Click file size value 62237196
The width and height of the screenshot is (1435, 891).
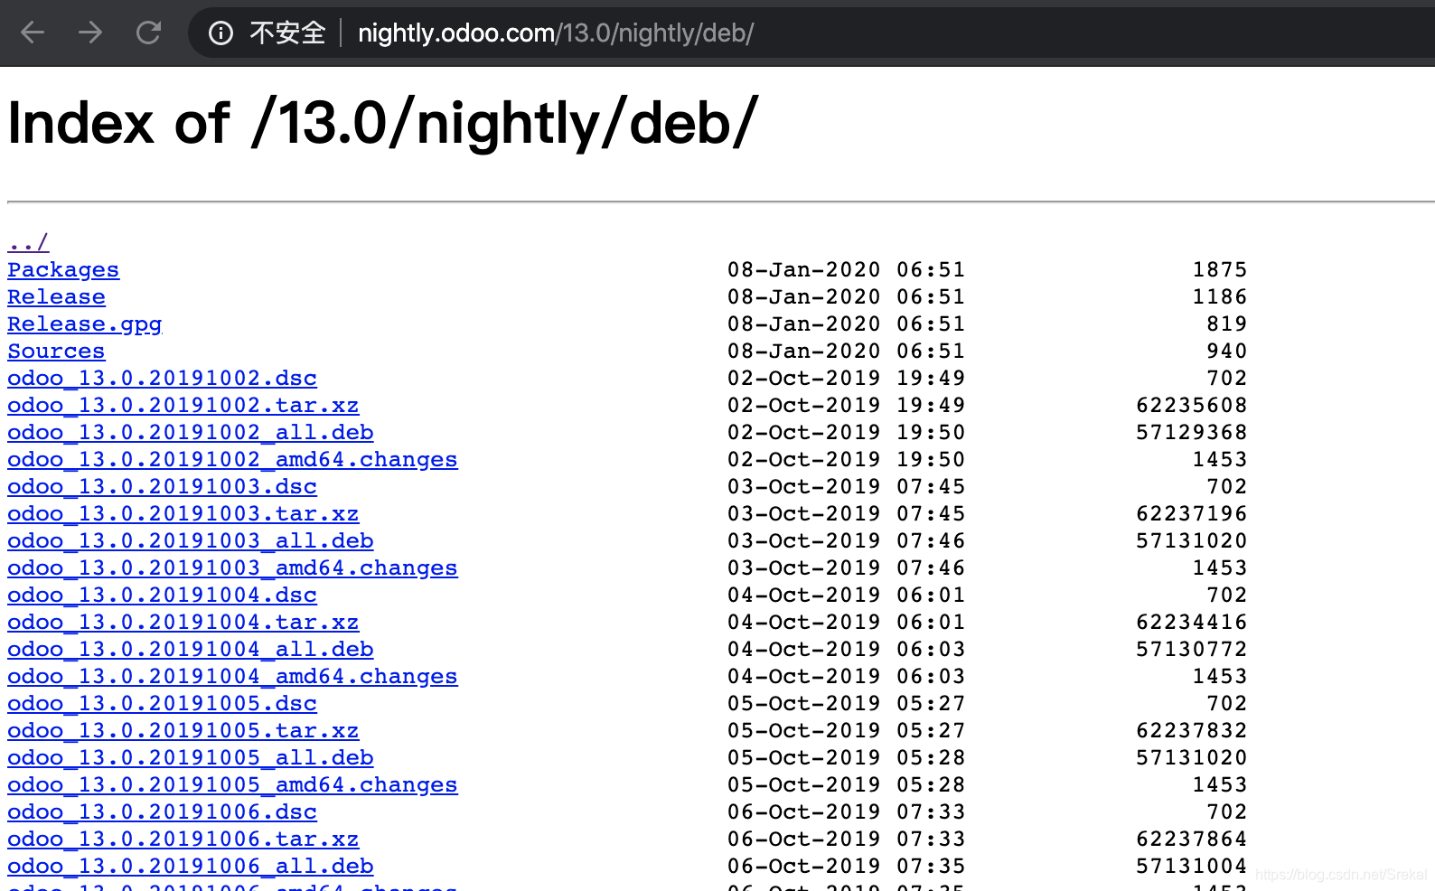(1191, 513)
